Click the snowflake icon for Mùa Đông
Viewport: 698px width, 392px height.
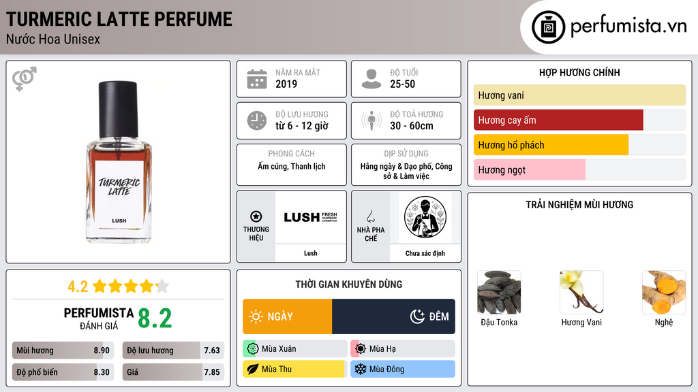[360, 369]
